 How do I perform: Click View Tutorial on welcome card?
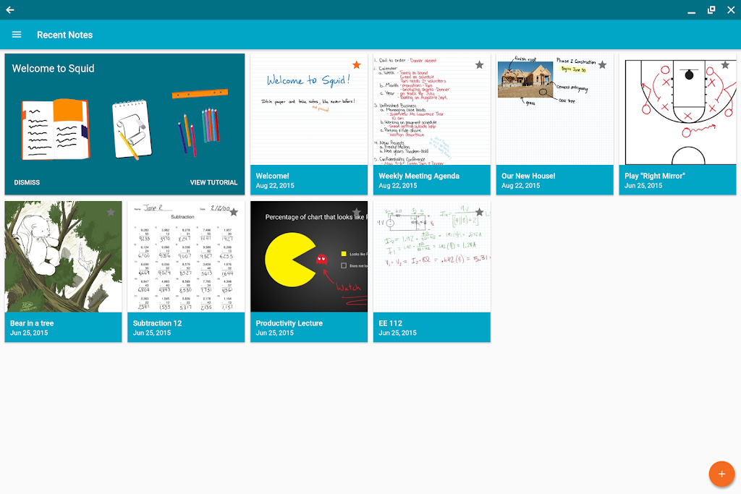click(213, 182)
